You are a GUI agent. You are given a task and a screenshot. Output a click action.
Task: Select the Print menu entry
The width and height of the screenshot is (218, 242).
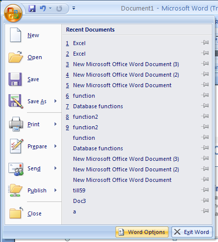coord(33,124)
